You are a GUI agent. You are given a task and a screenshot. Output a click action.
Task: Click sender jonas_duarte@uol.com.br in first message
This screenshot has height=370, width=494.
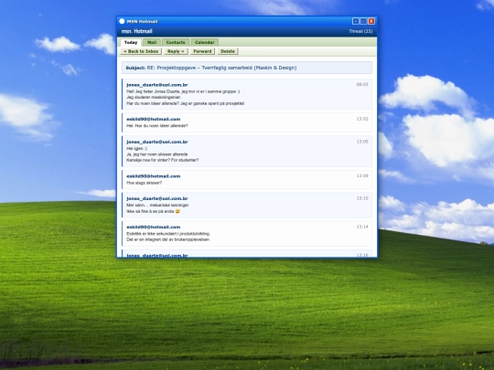[157, 85]
